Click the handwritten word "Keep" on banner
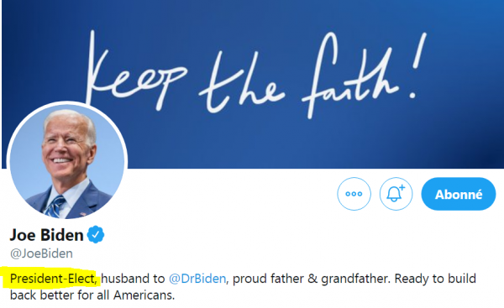Viewport: 504px width, 308px height. (135, 72)
